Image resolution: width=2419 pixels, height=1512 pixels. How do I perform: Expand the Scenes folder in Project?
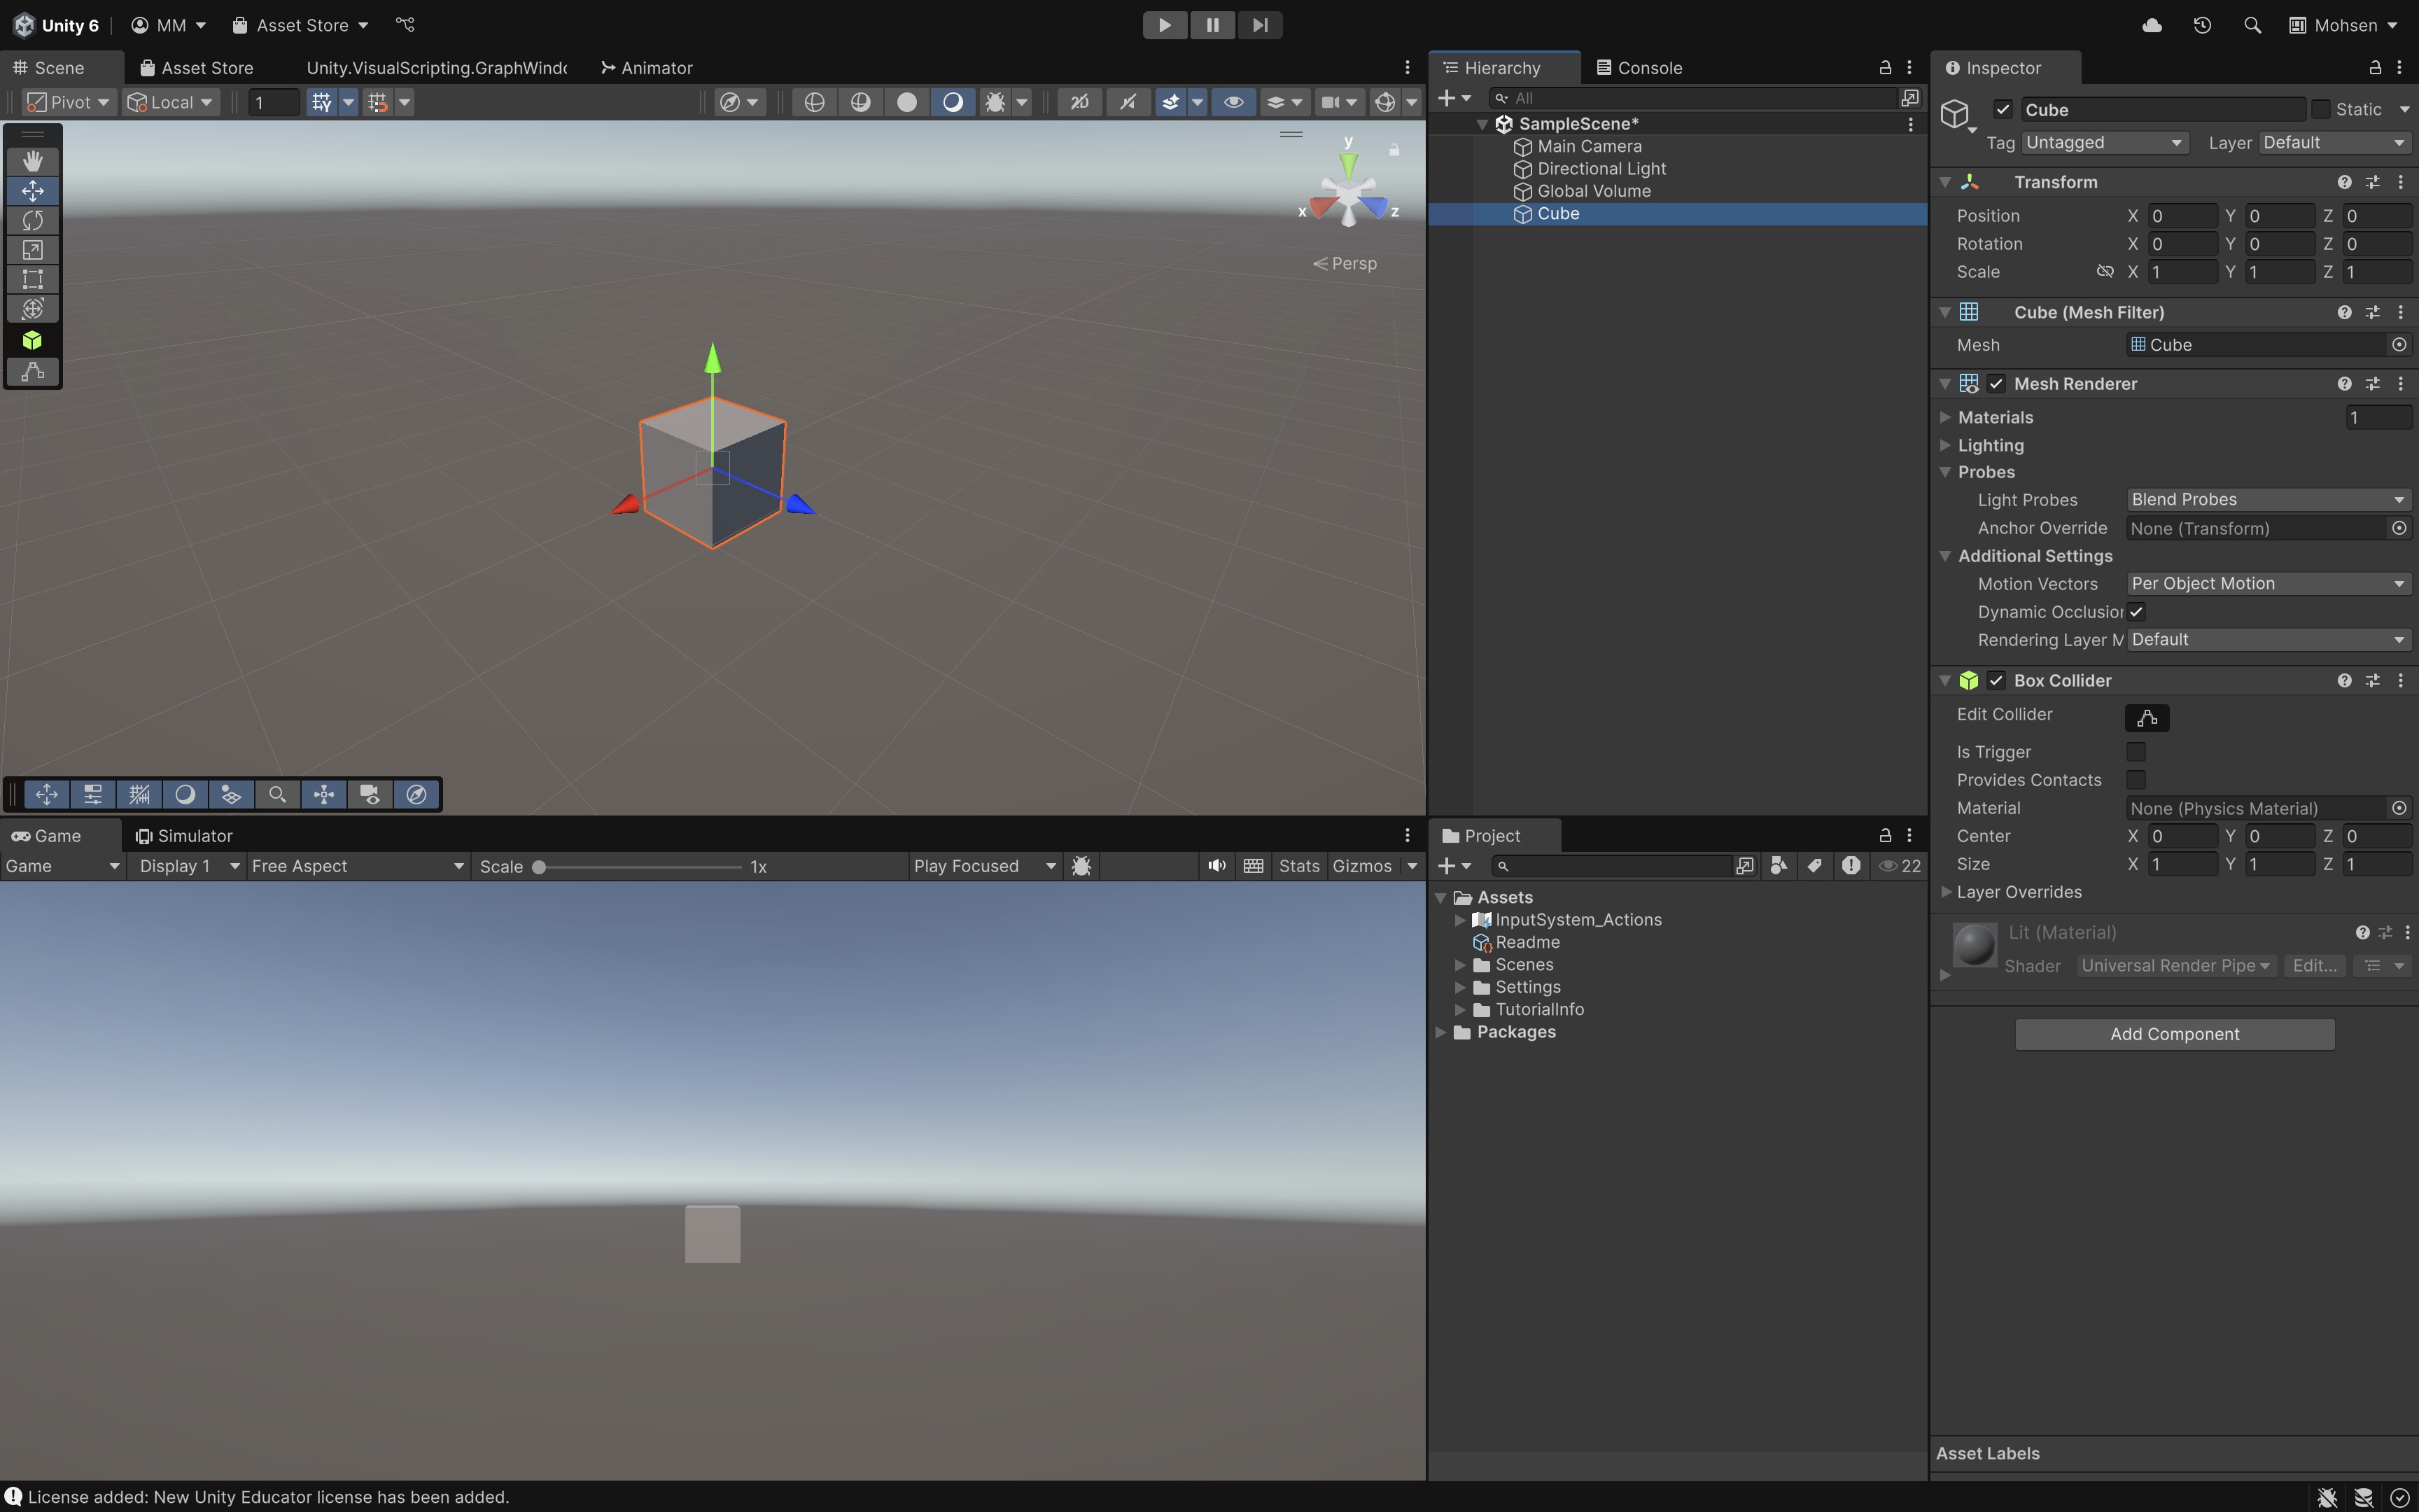1460,965
